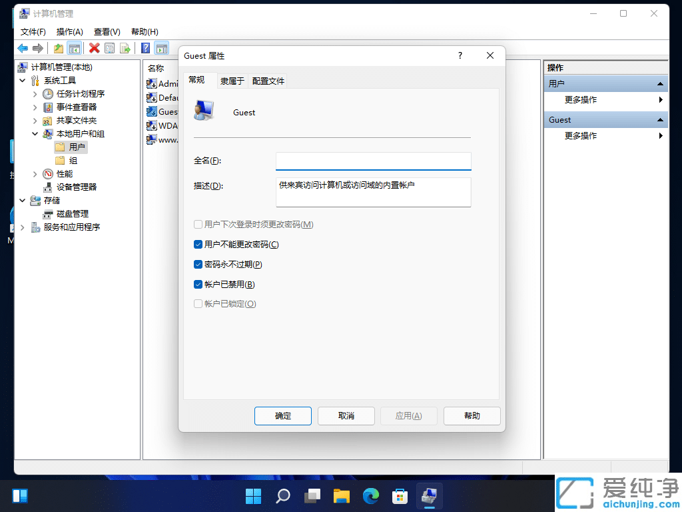The height and width of the screenshot is (512, 682).
Task: Click inside the 全名 input field
Action: tap(373, 161)
